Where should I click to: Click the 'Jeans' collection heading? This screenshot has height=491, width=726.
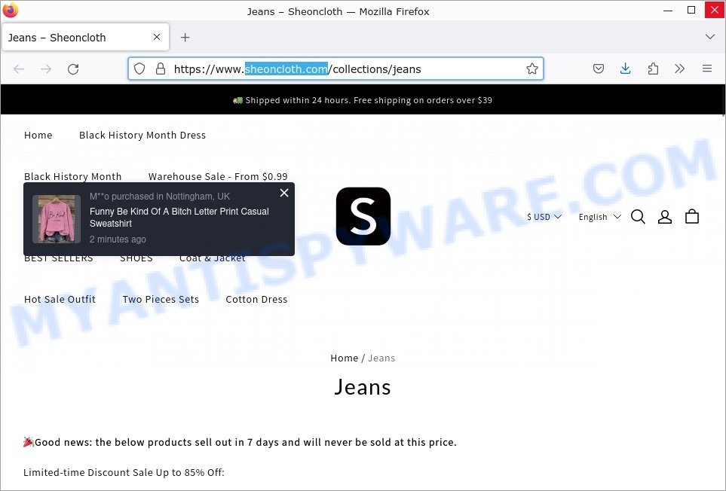pos(363,387)
